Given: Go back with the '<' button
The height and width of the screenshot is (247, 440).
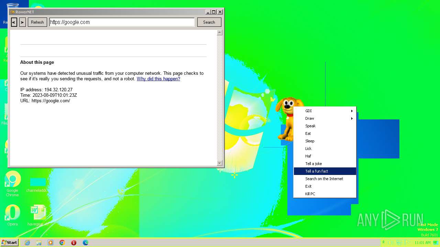Looking at the screenshot, I should (x=14, y=22).
